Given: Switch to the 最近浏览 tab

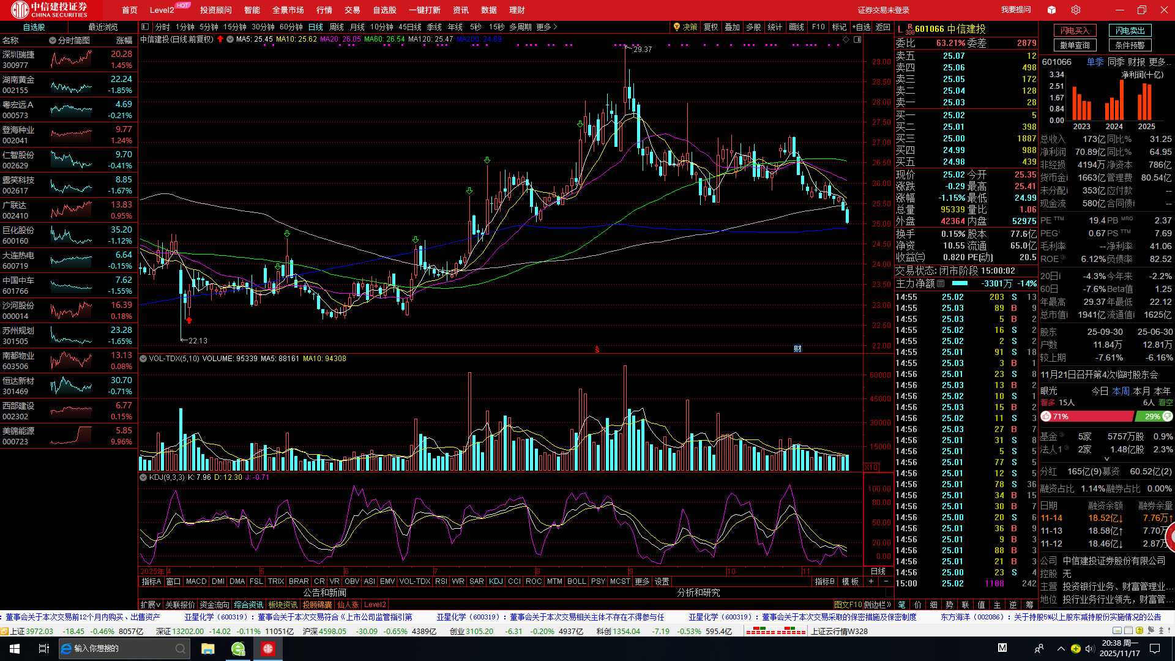Looking at the screenshot, I should pos(103,27).
